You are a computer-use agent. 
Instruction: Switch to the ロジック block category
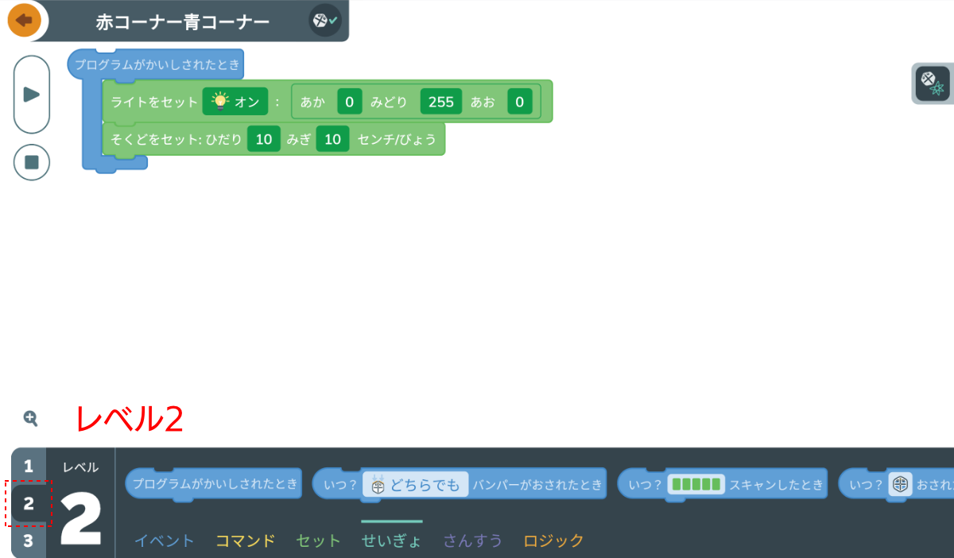[553, 540]
